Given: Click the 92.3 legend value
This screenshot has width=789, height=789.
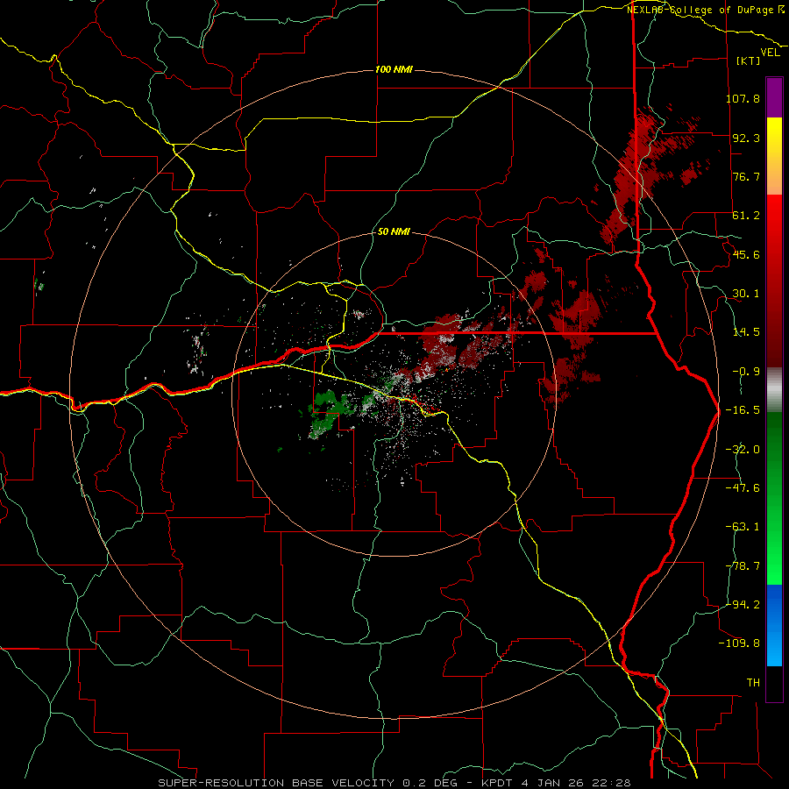Looking at the screenshot, I should [746, 138].
